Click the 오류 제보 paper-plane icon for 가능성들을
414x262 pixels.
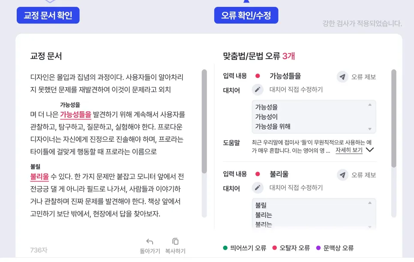coord(342,77)
